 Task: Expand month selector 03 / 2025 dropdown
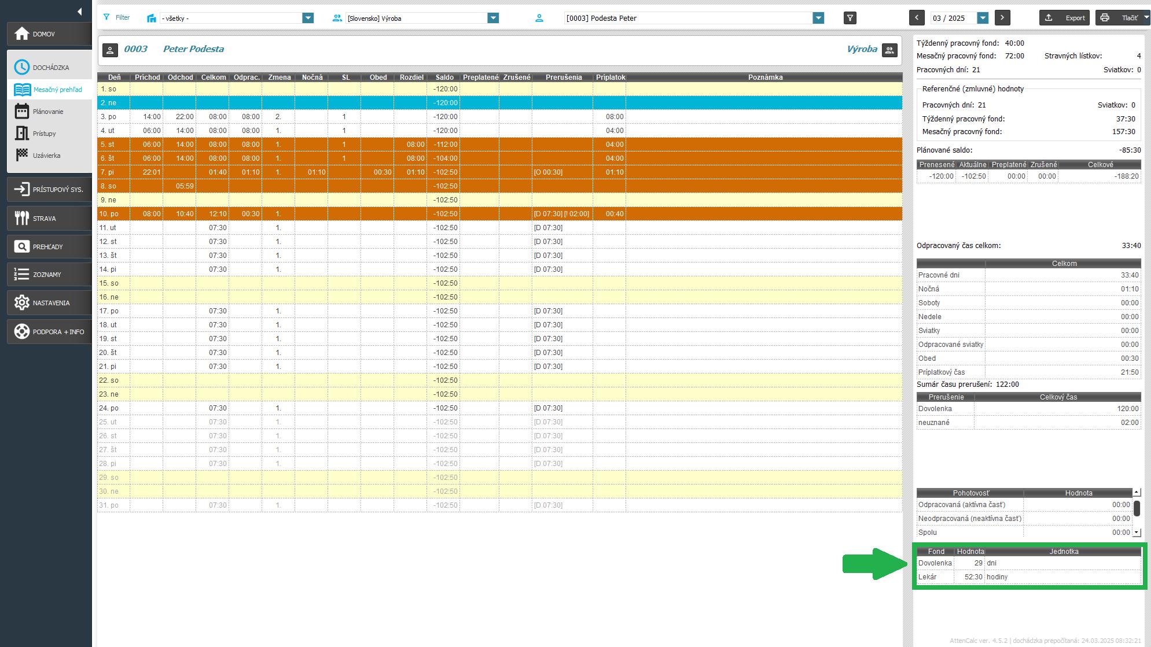[983, 18]
